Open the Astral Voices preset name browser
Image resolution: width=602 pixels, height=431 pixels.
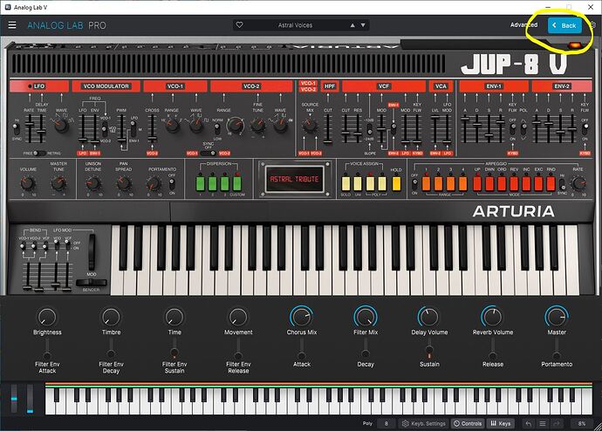295,25
